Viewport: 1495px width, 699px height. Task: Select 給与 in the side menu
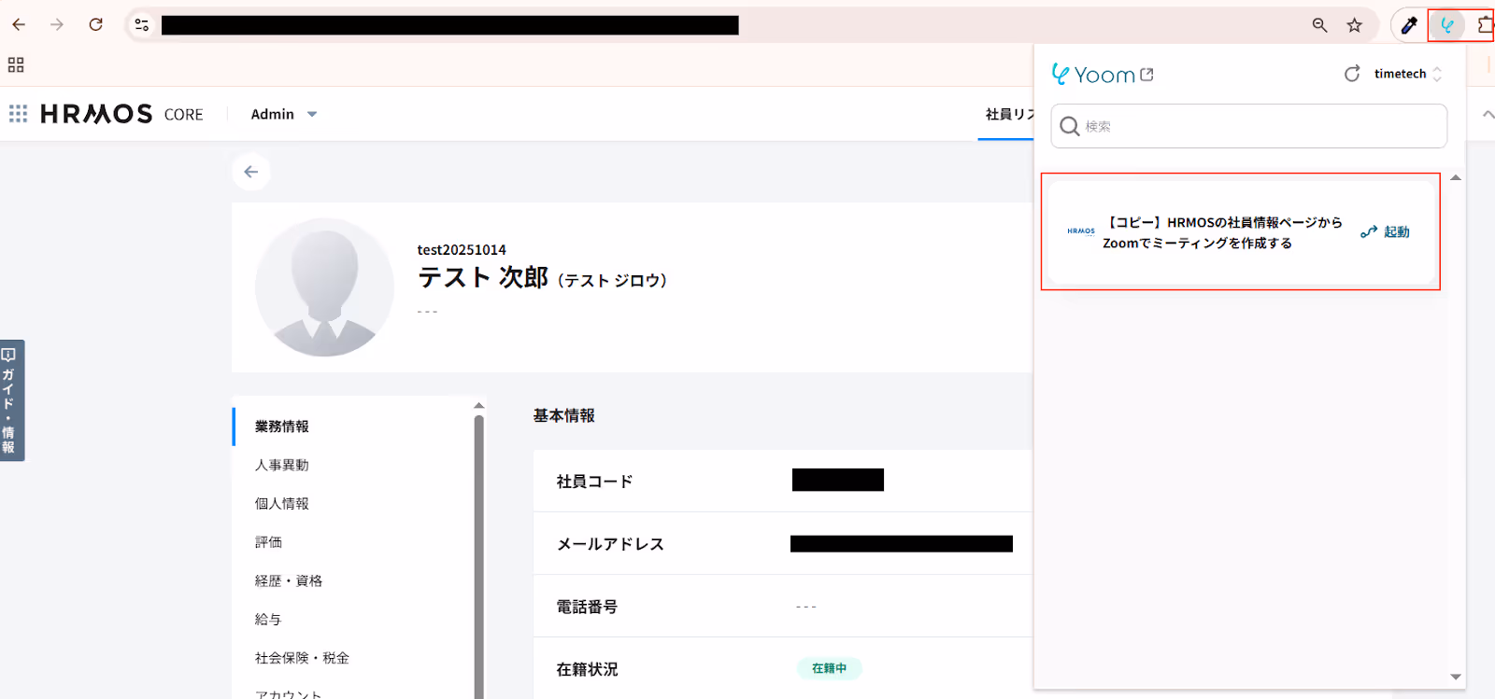click(x=268, y=620)
